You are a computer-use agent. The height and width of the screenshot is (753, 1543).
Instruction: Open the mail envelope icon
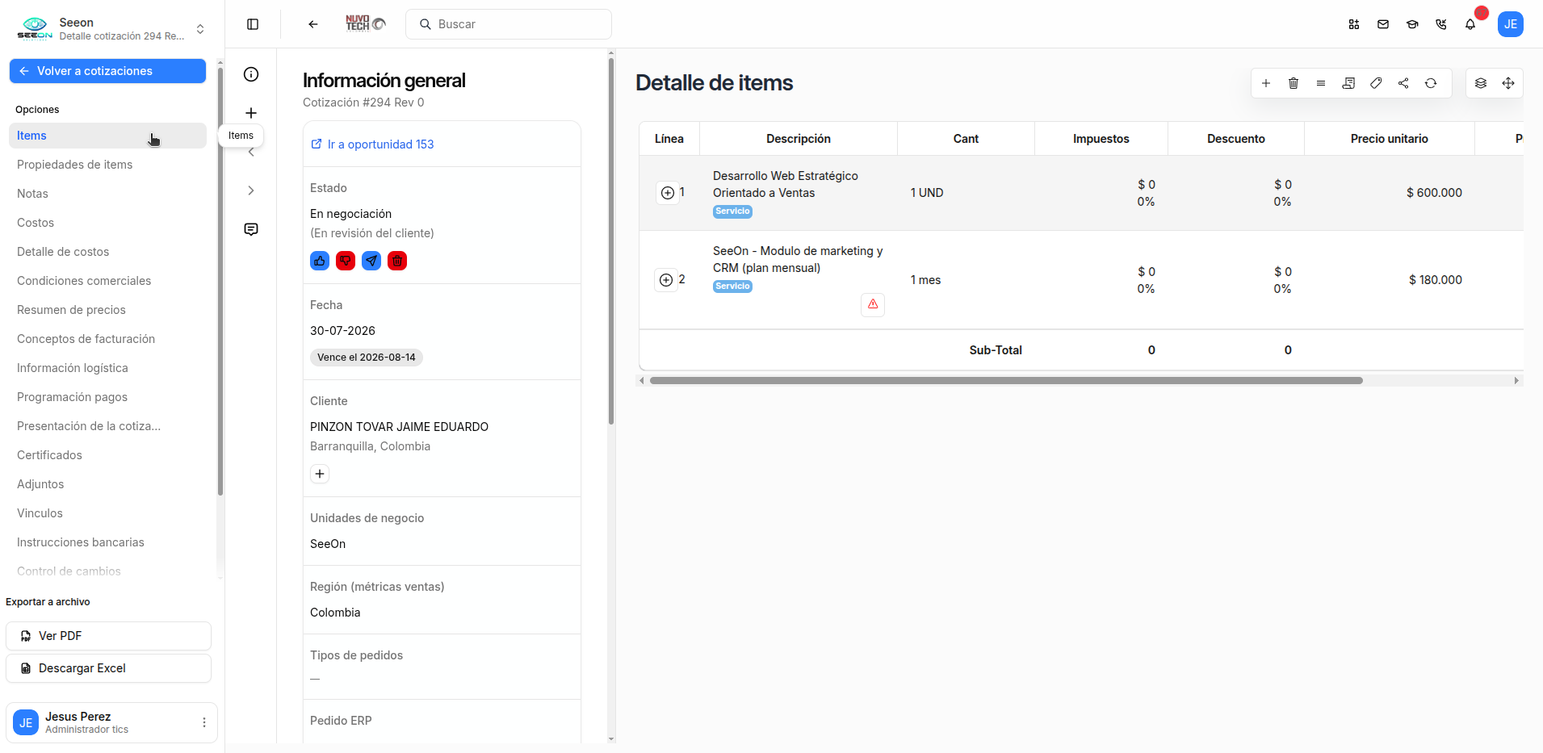point(1383,24)
